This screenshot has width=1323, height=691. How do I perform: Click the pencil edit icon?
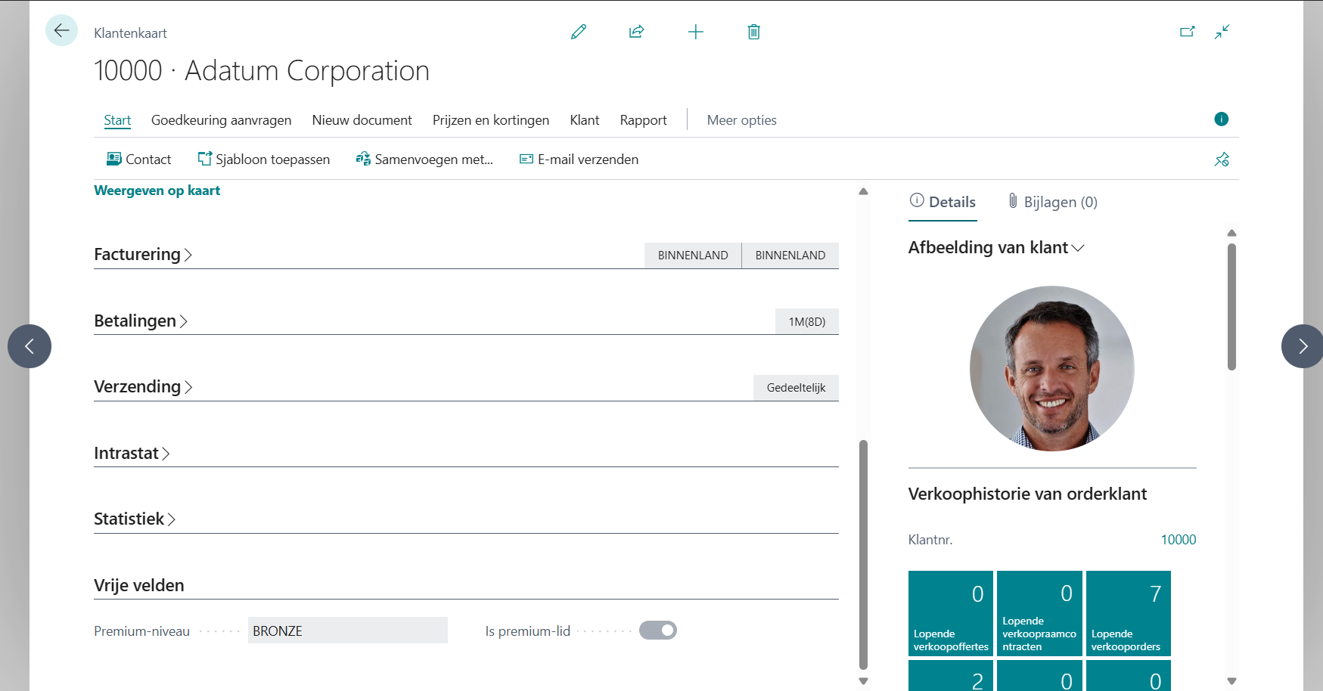coord(579,32)
